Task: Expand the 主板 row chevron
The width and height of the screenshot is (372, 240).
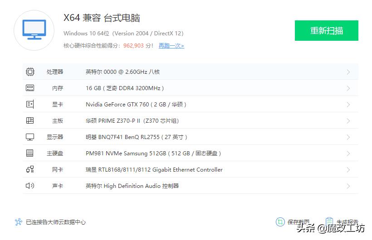Action: [x=348, y=121]
